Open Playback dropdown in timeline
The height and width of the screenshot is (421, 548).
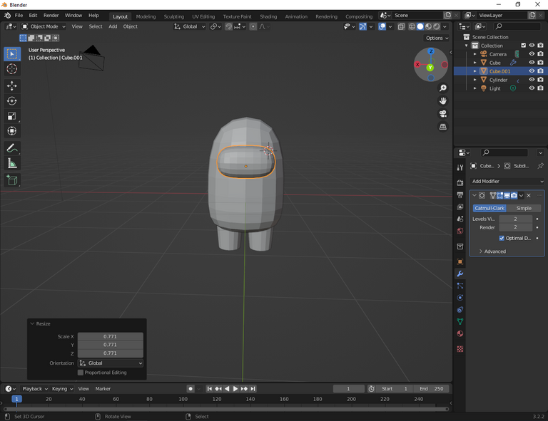[35, 388]
